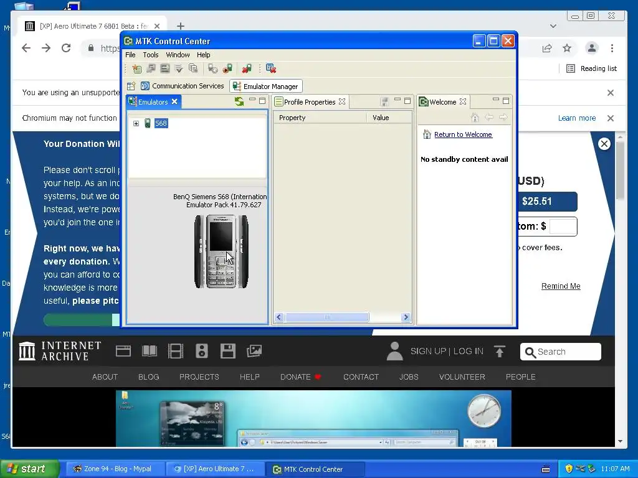
Task: Select the Welcome tab
Action: point(443,101)
